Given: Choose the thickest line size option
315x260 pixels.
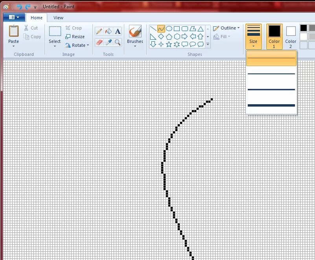Looking at the screenshot, I should [271, 105].
